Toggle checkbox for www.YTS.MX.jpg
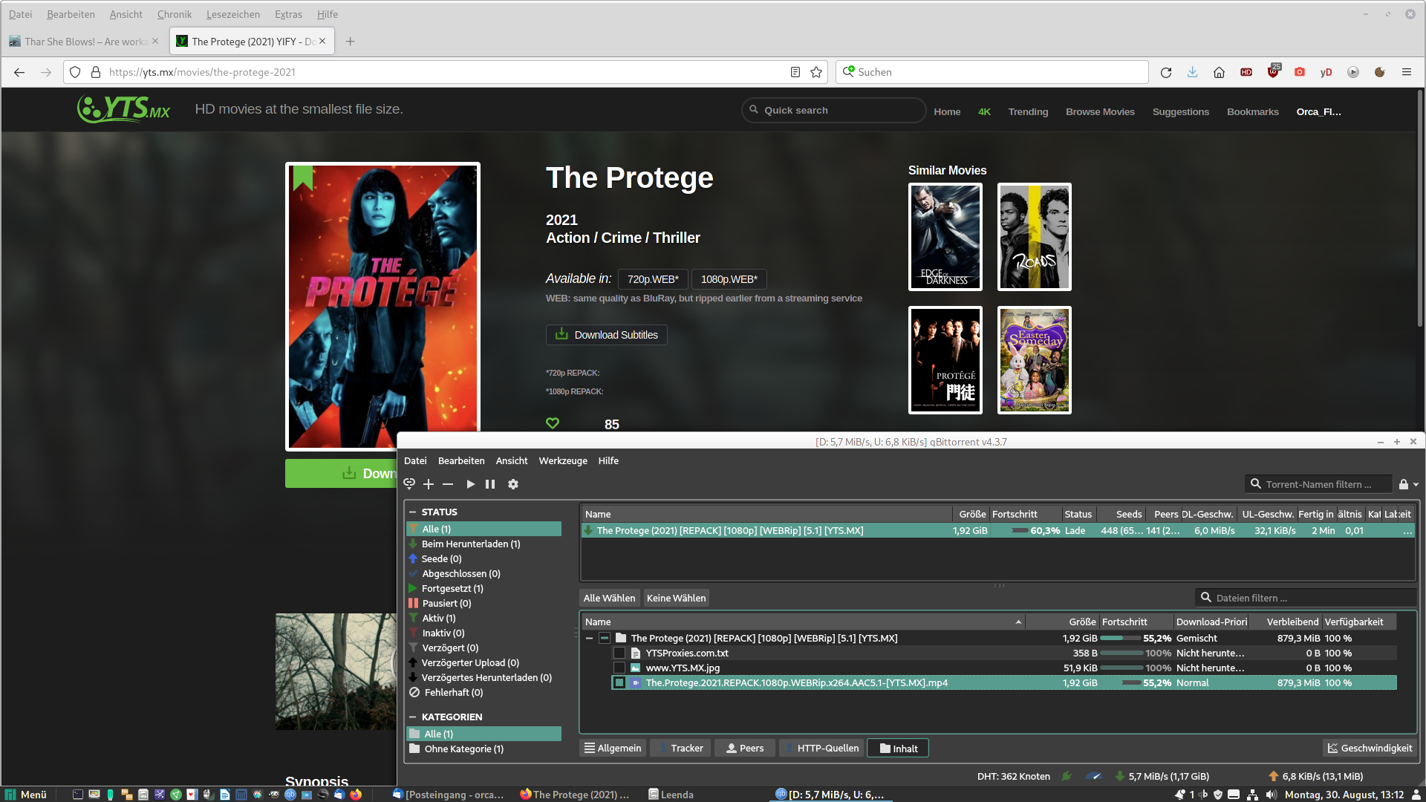1426x802 pixels. pyautogui.click(x=619, y=668)
